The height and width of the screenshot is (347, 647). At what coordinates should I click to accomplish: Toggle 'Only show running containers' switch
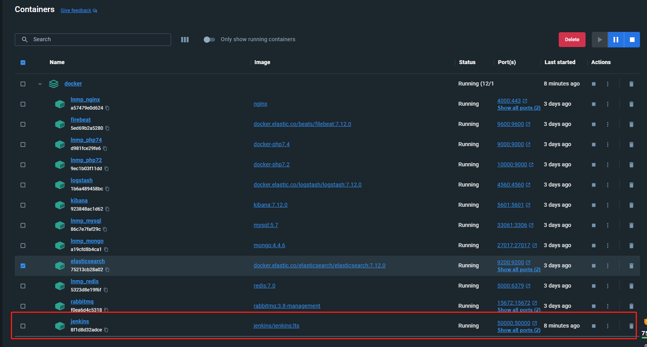[x=209, y=40]
